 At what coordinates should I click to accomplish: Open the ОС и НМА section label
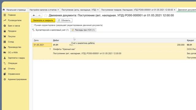(13, 53)
